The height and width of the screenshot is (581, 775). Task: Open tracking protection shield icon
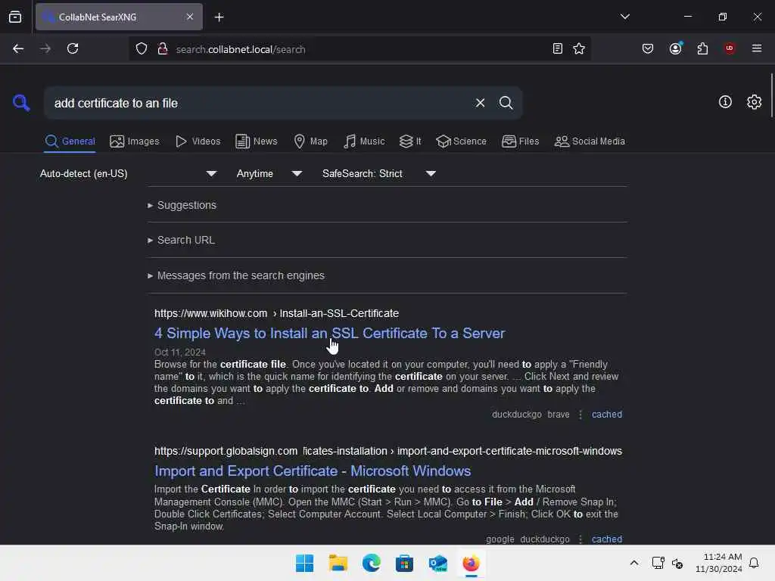(x=142, y=49)
